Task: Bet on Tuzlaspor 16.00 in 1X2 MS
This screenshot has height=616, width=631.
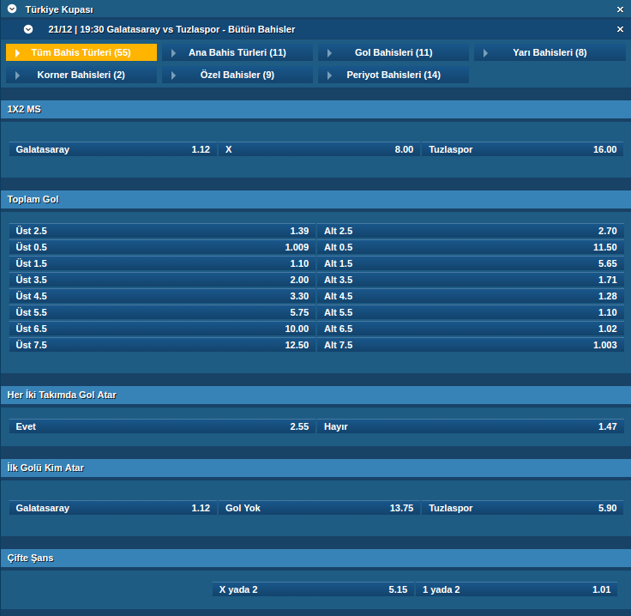Action: pos(523,149)
